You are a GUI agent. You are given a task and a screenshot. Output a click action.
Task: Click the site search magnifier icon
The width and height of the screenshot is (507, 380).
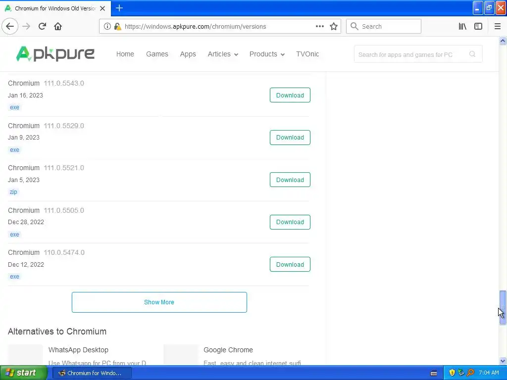pyautogui.click(x=472, y=54)
